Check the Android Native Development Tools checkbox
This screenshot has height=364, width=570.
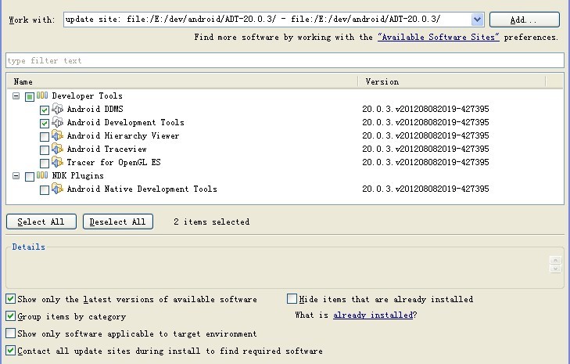coord(45,189)
